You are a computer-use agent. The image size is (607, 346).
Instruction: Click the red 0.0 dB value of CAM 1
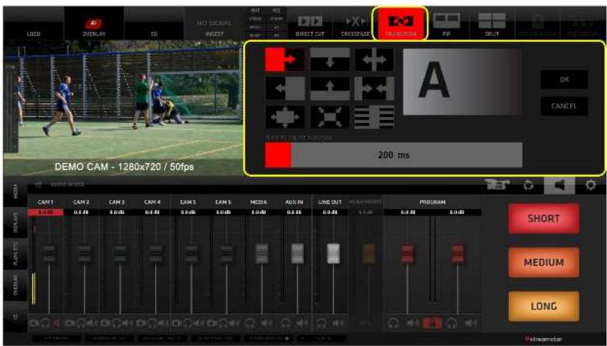pos(45,212)
